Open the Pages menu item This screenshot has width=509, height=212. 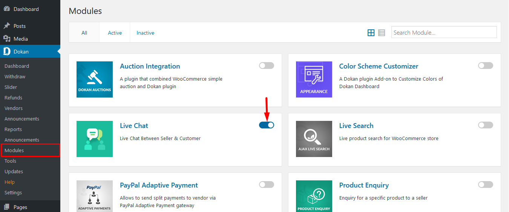30,207
